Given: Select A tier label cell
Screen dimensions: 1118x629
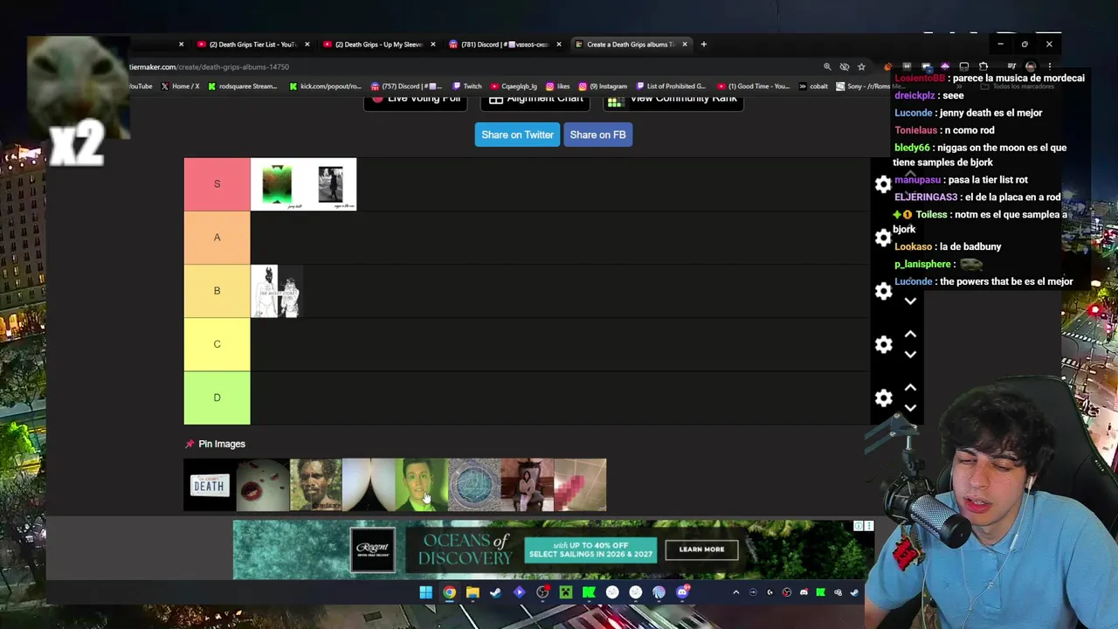Looking at the screenshot, I should click(217, 238).
